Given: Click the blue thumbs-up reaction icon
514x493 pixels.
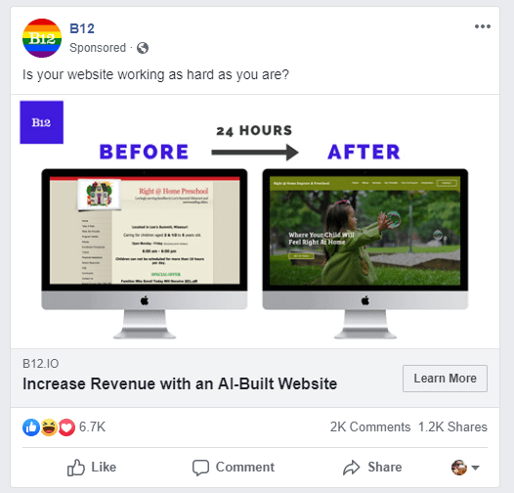Looking at the screenshot, I should [31, 427].
